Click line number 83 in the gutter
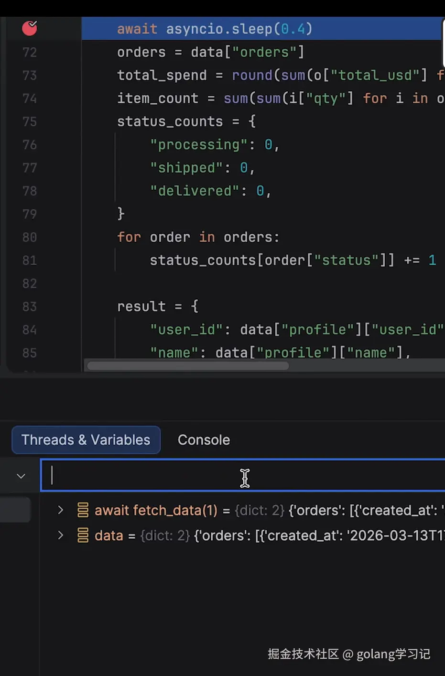The width and height of the screenshot is (445, 676). pos(30,306)
